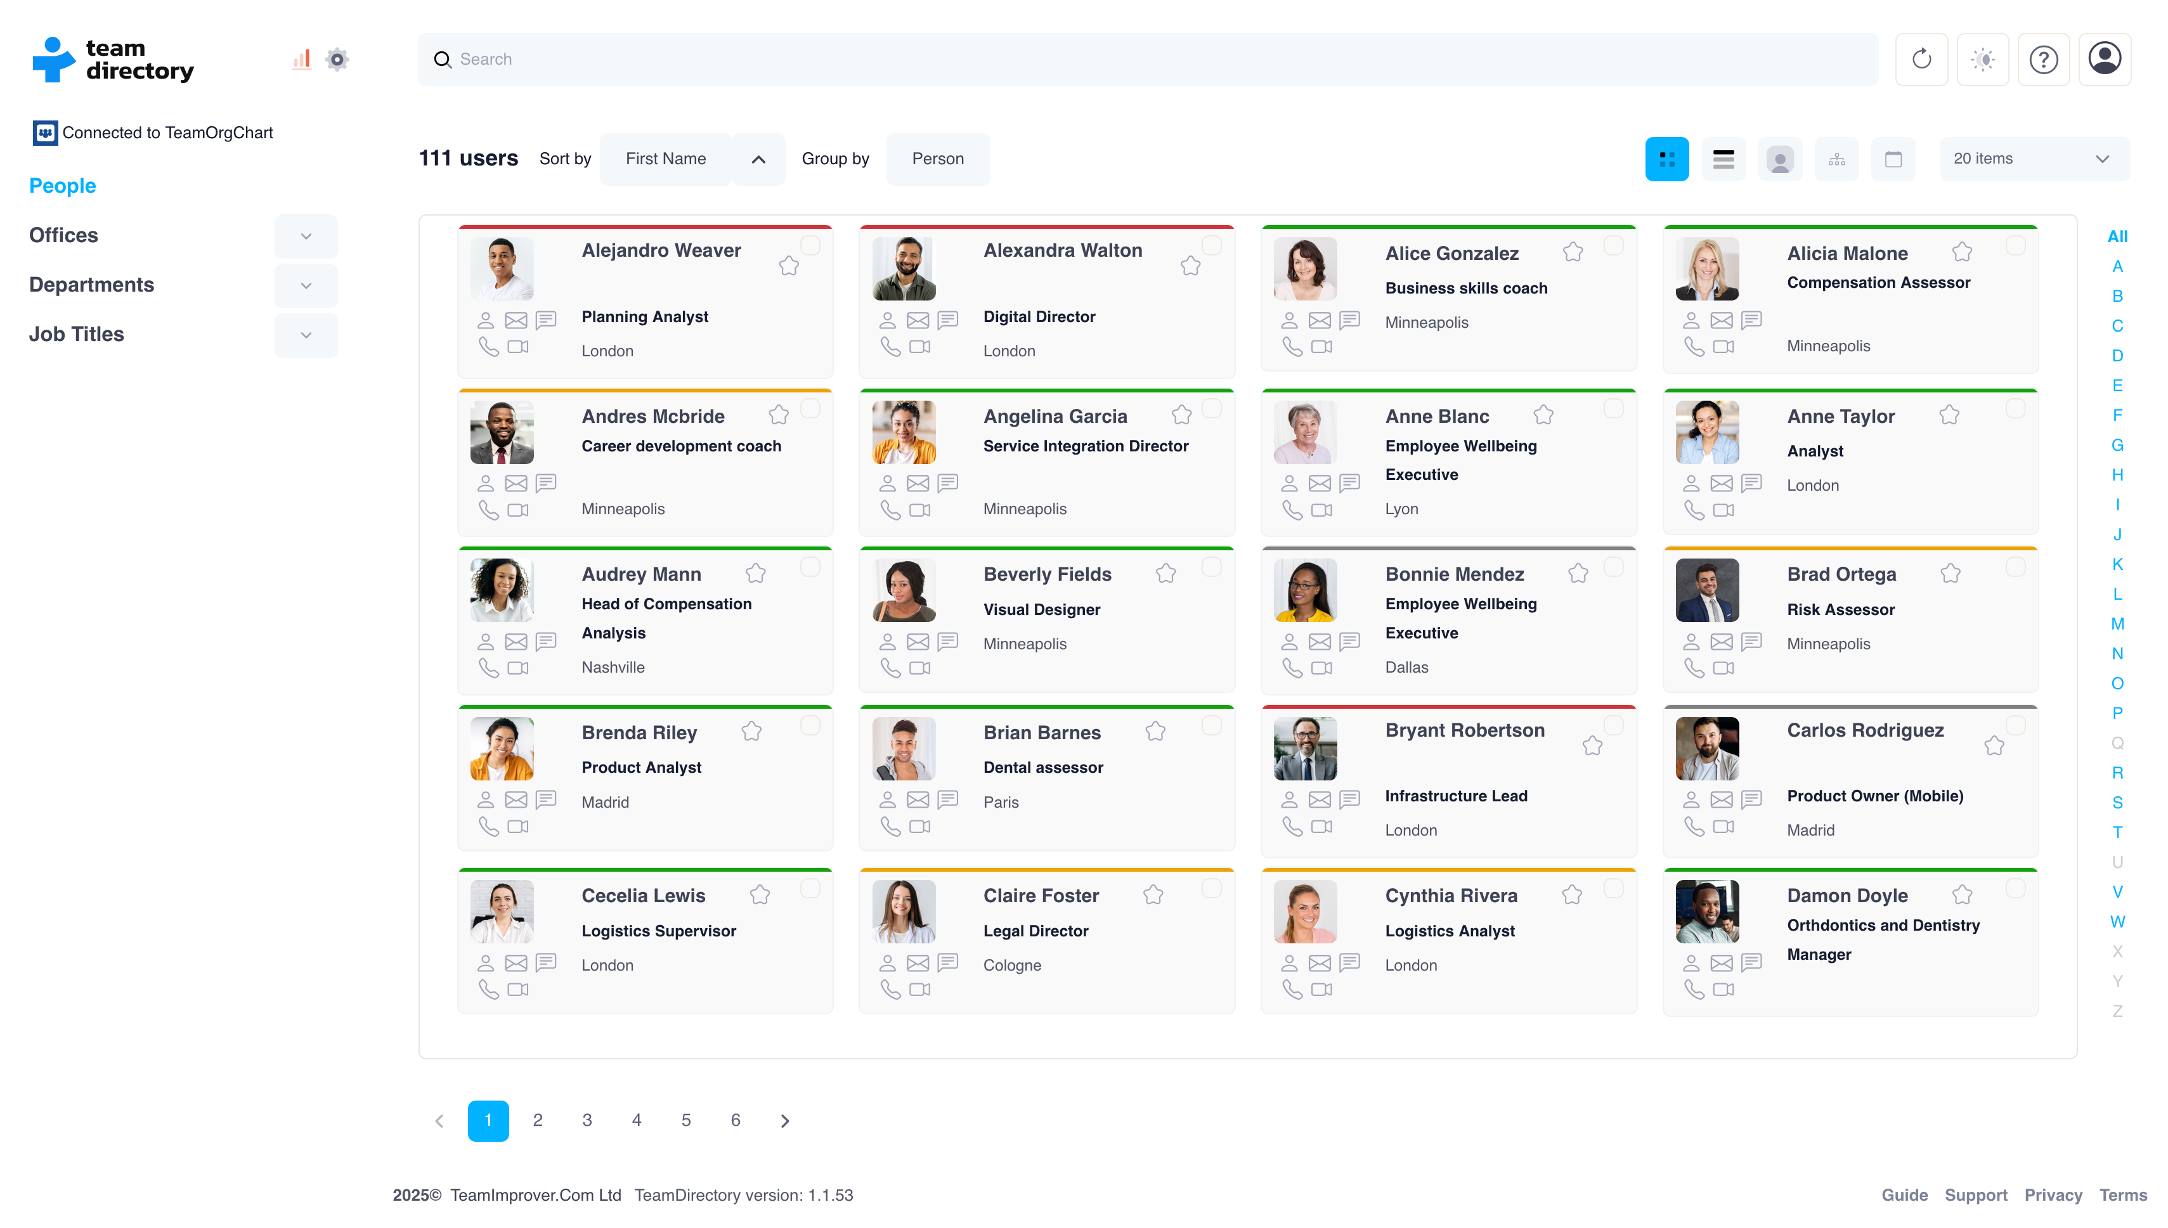Image resolution: width=2168 pixels, height=1228 pixels.
Task: Check the box on Cecelia Lewis's card
Action: (810, 888)
